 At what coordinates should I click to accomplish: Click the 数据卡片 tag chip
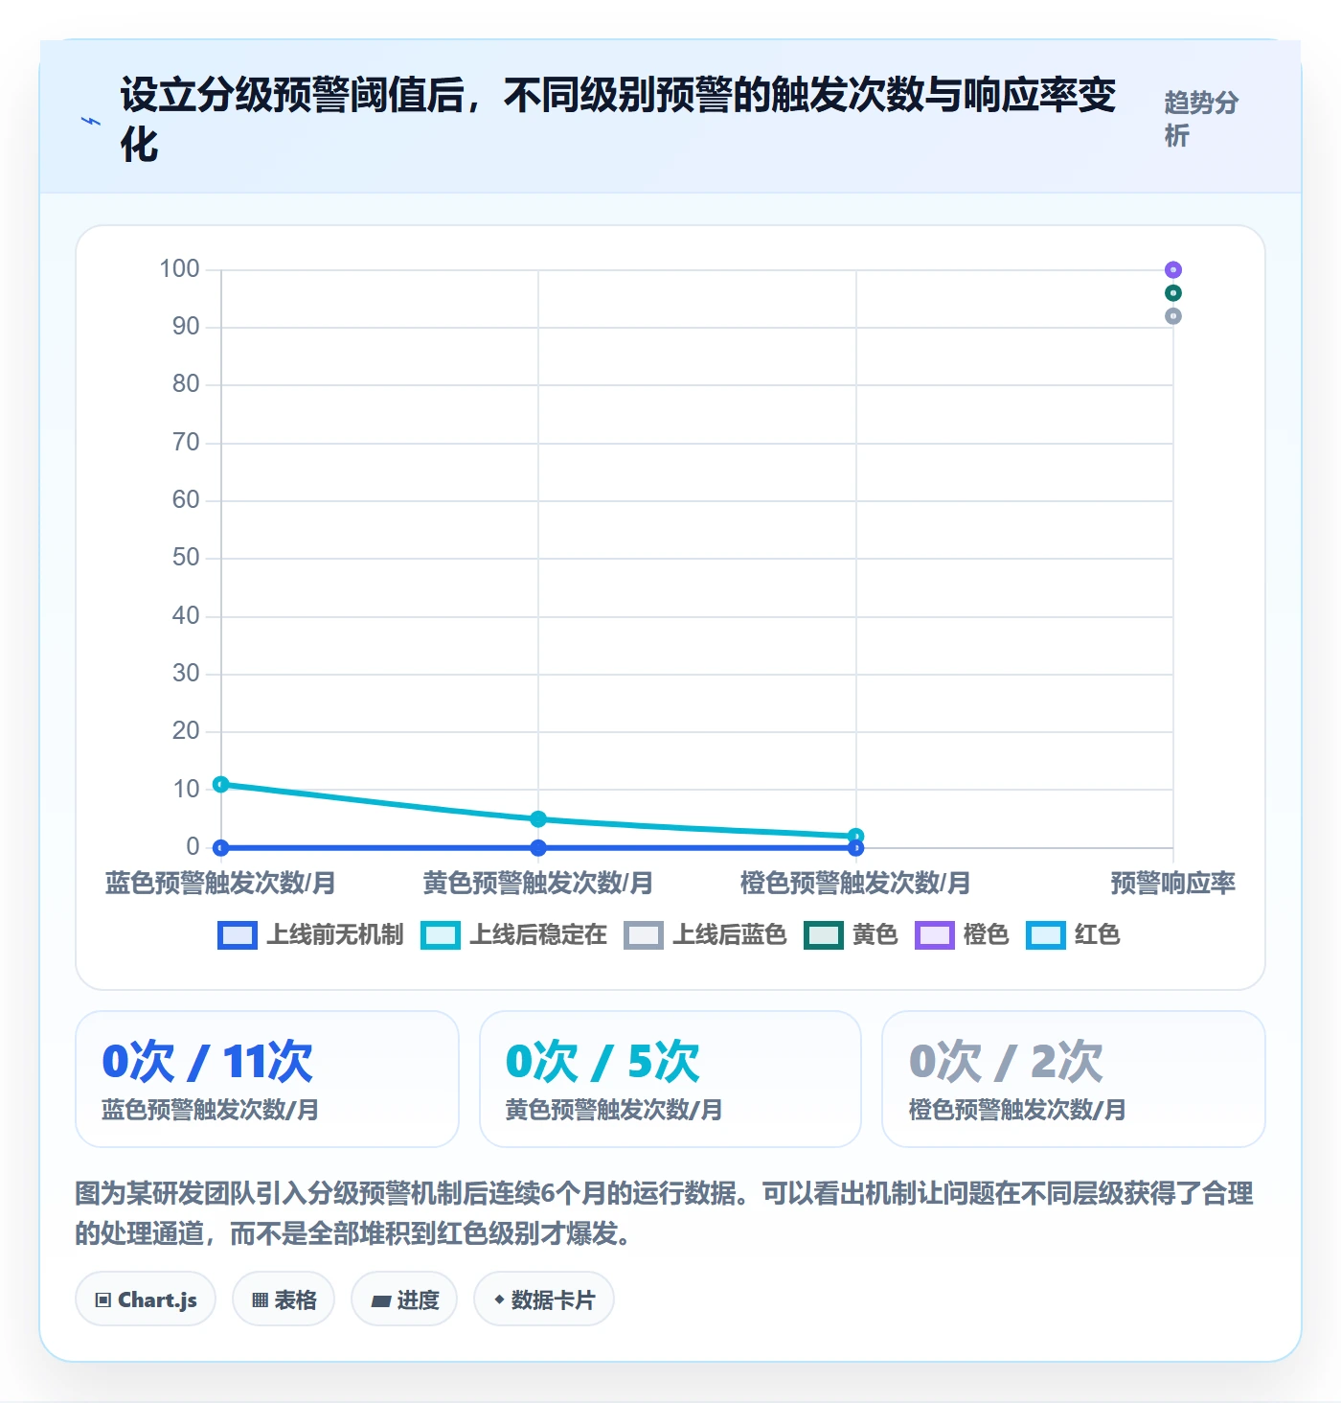click(544, 1299)
